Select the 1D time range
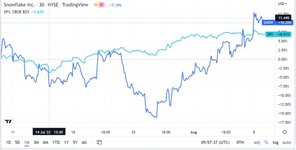 point(9,143)
